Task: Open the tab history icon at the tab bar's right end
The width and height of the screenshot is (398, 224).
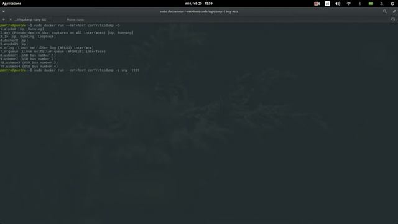Action: 393,19
